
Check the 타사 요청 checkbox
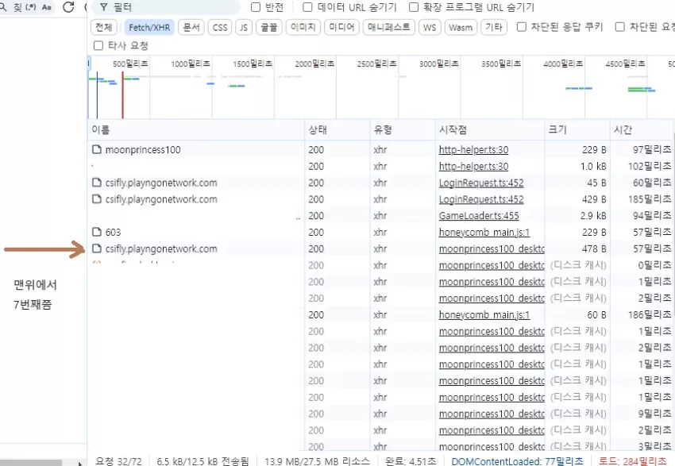pyautogui.click(x=98, y=45)
